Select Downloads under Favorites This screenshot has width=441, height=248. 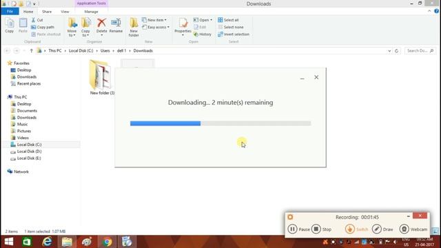tap(23, 76)
